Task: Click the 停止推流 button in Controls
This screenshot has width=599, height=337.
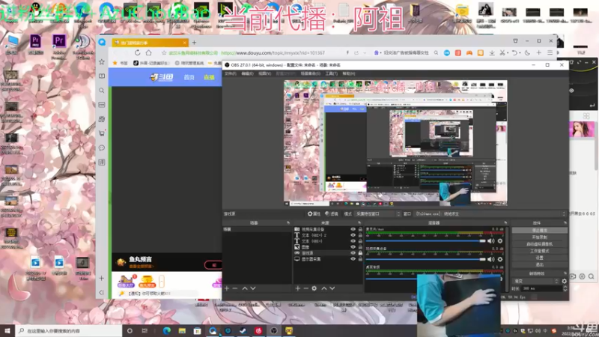Action: 539,231
